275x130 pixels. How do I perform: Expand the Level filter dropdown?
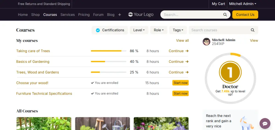point(139,30)
